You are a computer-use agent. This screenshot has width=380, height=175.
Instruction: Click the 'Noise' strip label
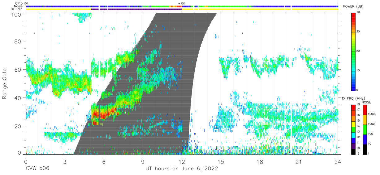click(x=19, y=6)
